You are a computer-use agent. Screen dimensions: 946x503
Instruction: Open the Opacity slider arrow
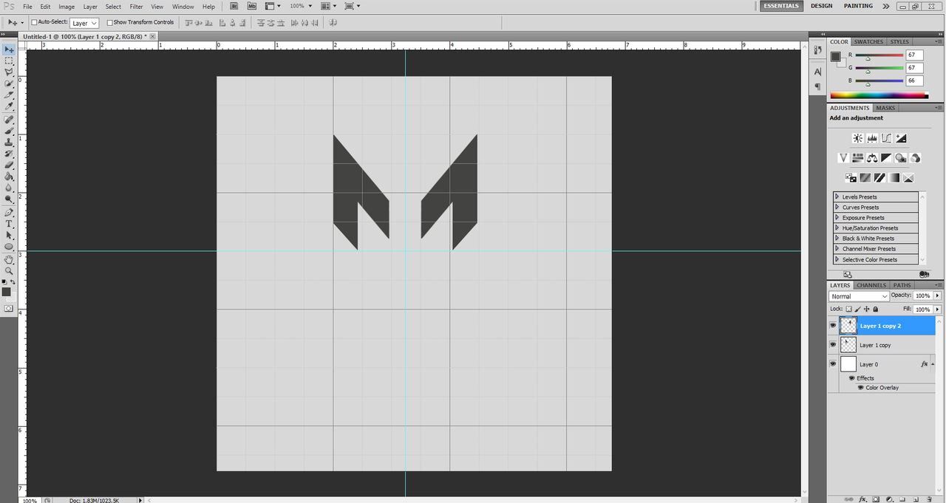[937, 295]
